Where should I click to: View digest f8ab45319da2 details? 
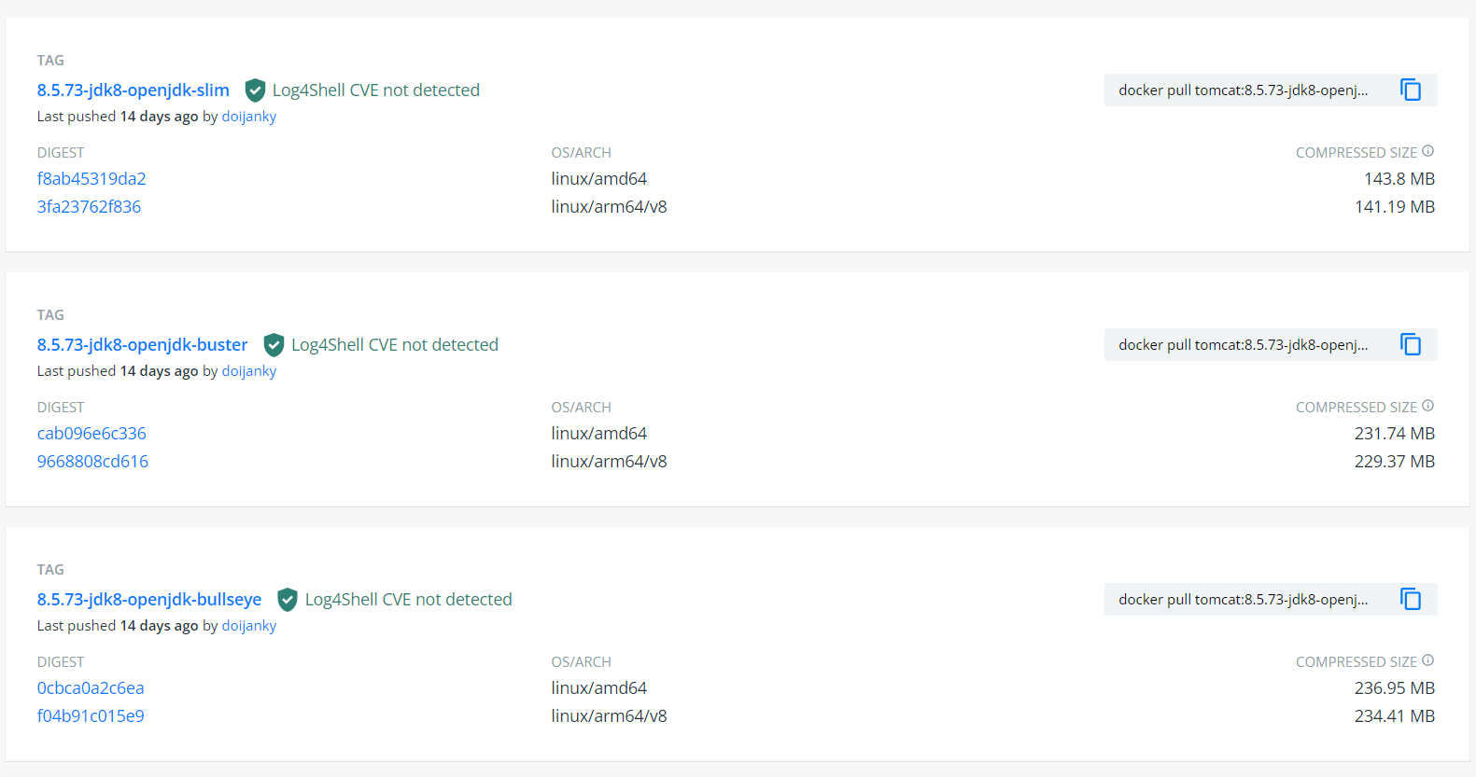coord(91,178)
